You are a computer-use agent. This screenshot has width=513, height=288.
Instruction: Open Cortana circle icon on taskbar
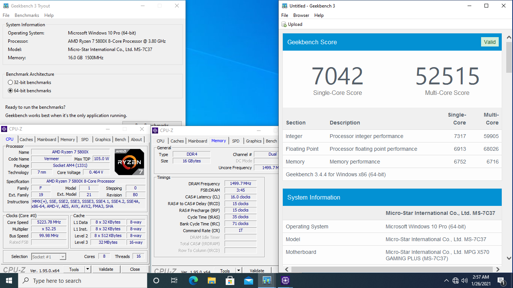point(156,280)
